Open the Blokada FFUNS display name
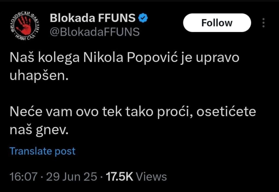 coord(93,18)
